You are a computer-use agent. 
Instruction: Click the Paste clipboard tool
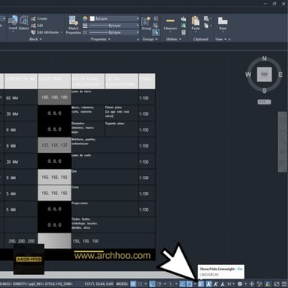tap(196, 24)
